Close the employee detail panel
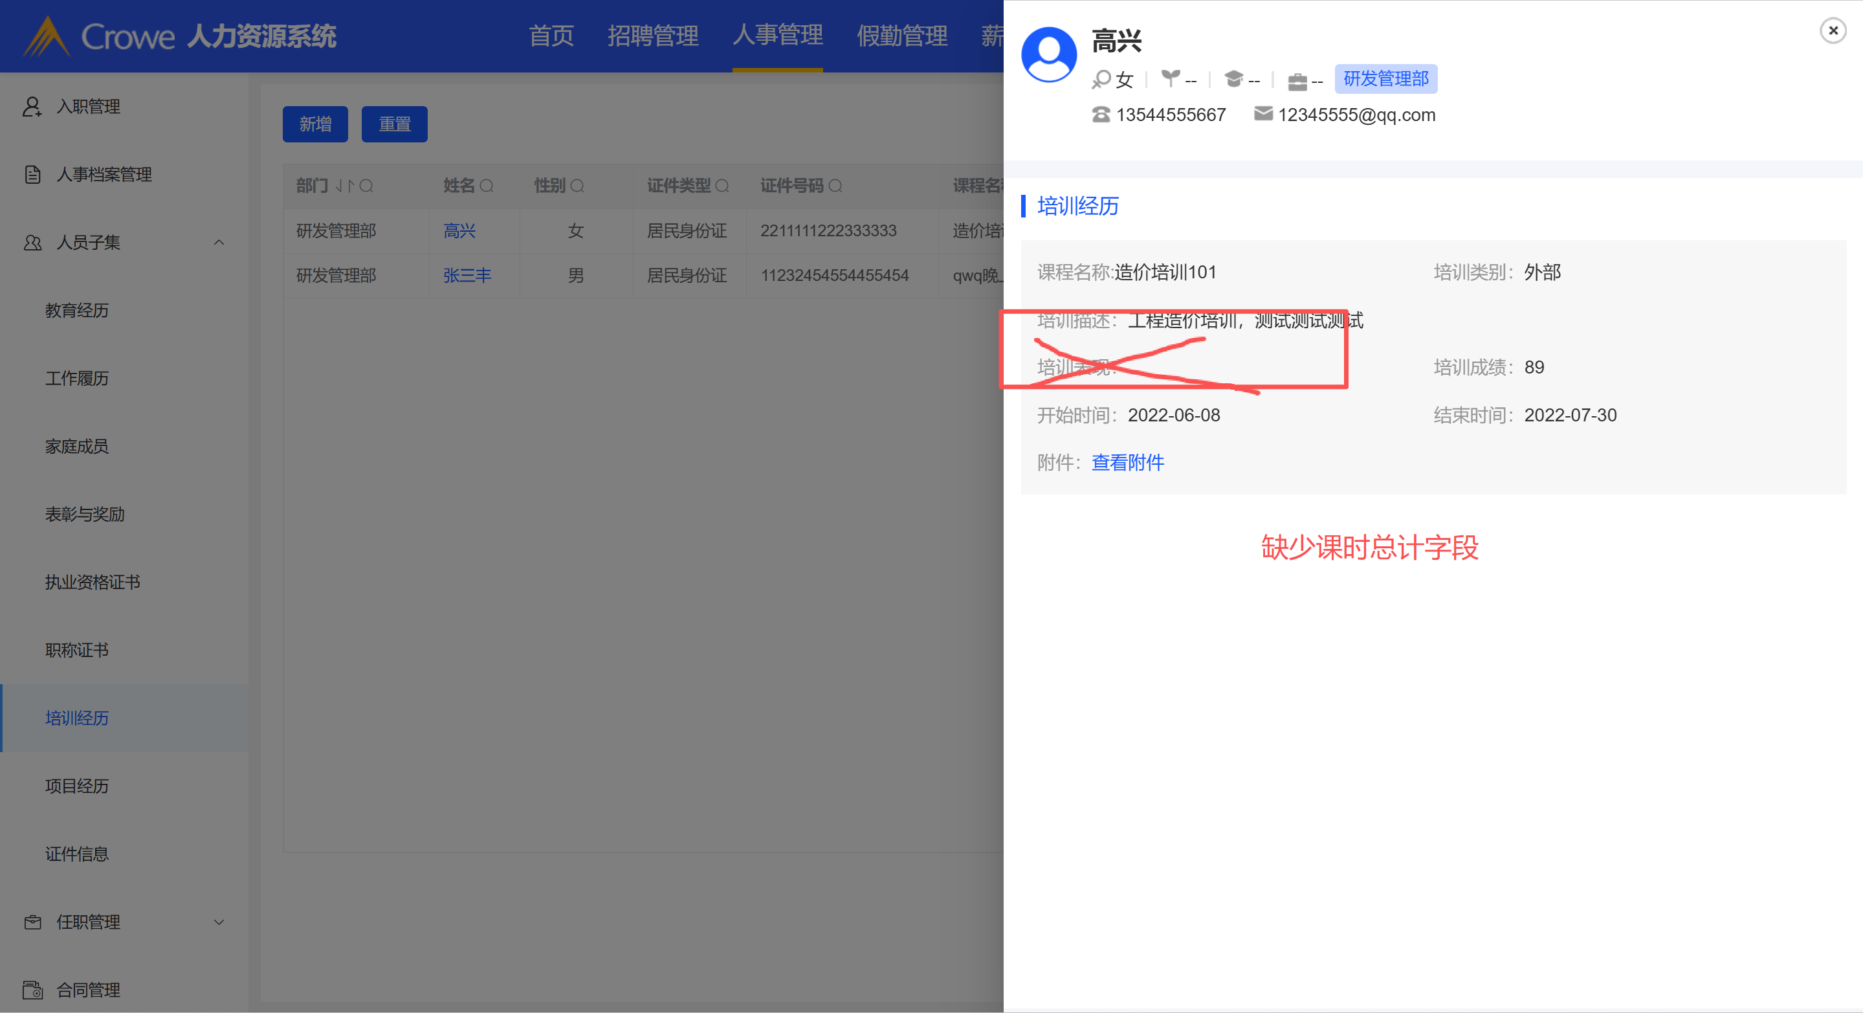Image resolution: width=1863 pixels, height=1013 pixels. click(x=1833, y=30)
